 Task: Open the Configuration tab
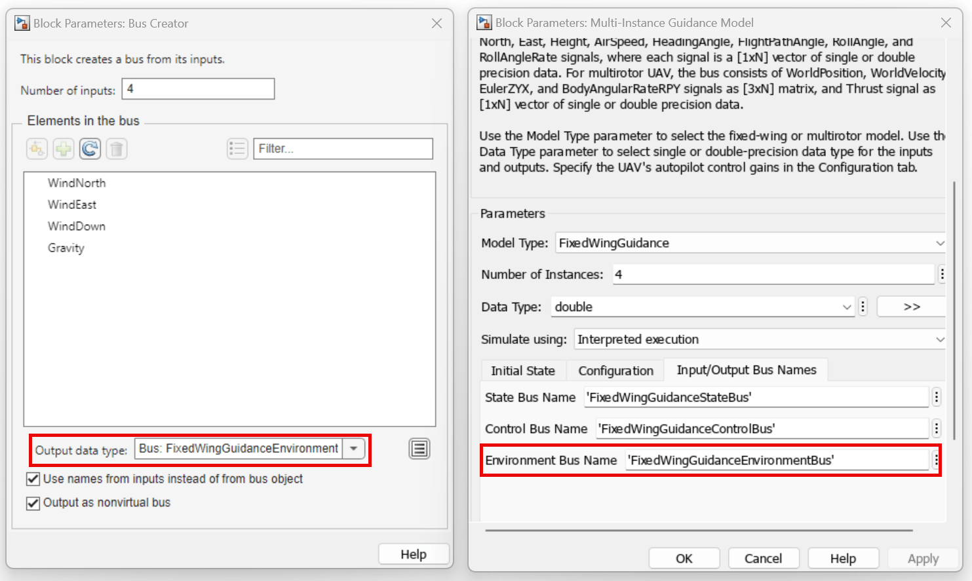[615, 370]
